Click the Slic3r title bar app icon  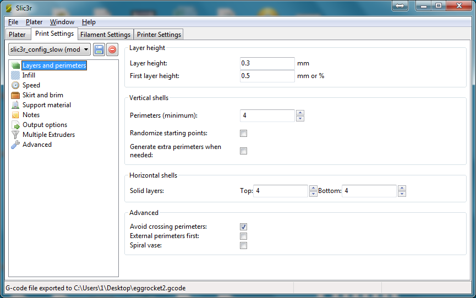coord(9,8)
